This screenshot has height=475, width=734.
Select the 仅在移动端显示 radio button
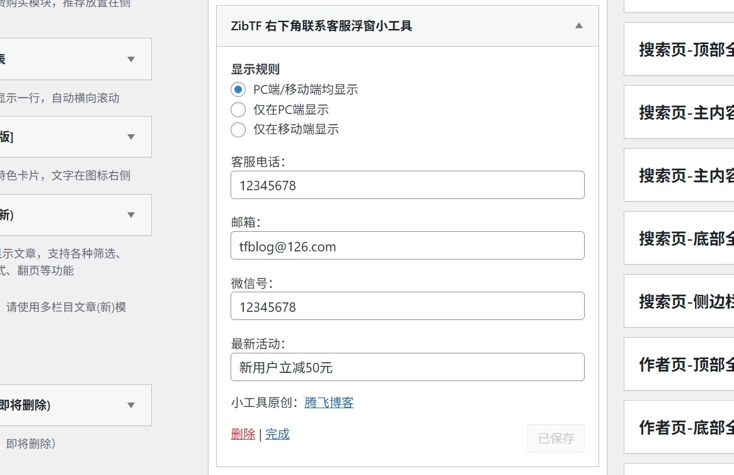click(238, 129)
